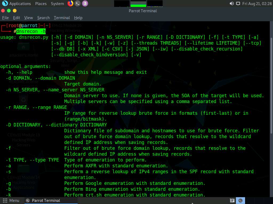273x204 pixels.
Task: Close the Parrot Terminal window with red button
Action: click(x=3, y=11)
